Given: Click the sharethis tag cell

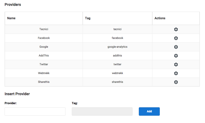Looking at the screenshot, I should tap(117, 82).
